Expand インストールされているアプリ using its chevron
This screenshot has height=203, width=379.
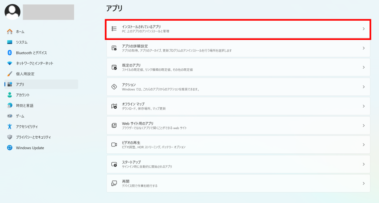(363, 29)
